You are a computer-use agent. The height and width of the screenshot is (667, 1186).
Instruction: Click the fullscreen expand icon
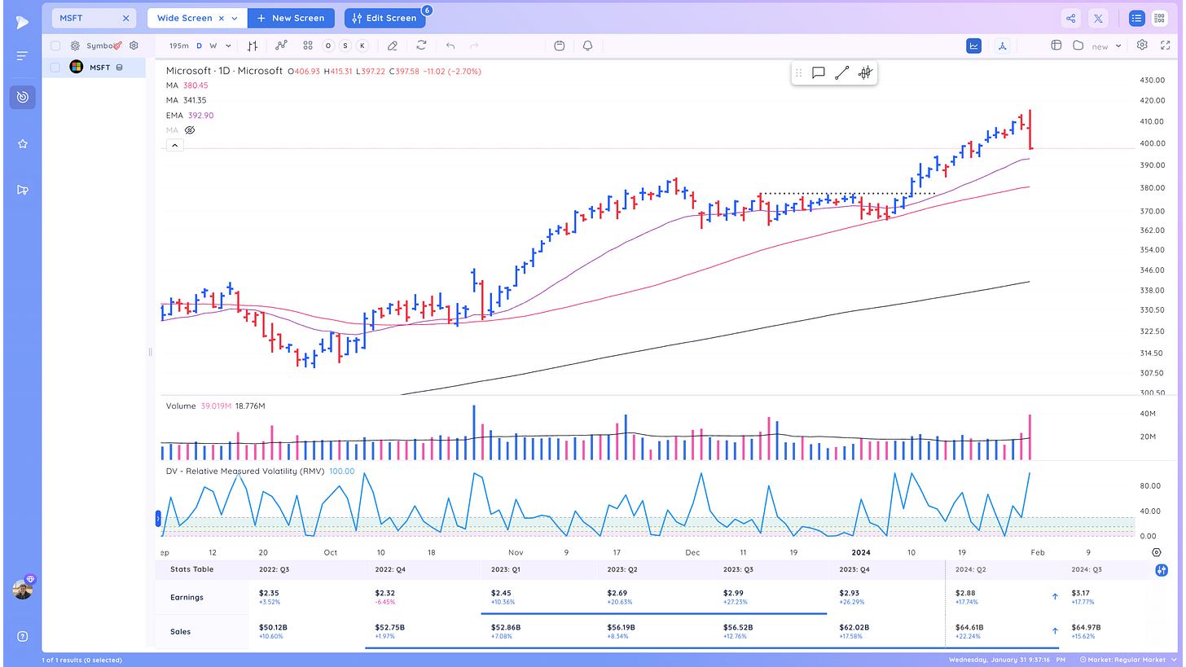click(x=1165, y=46)
